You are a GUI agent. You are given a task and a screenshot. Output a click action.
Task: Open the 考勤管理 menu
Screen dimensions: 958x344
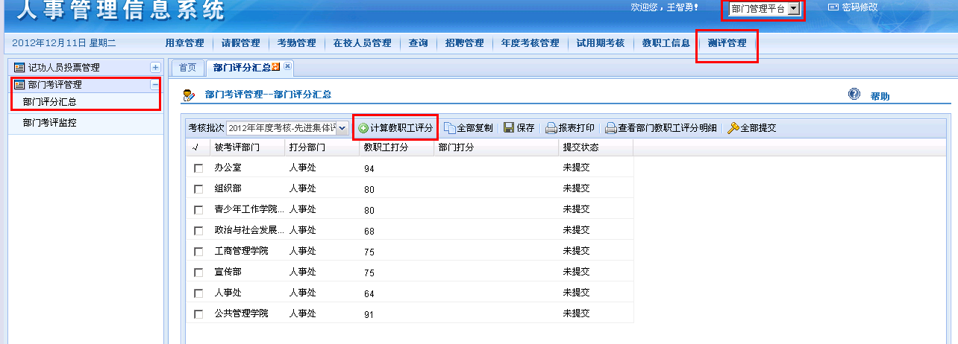296,43
